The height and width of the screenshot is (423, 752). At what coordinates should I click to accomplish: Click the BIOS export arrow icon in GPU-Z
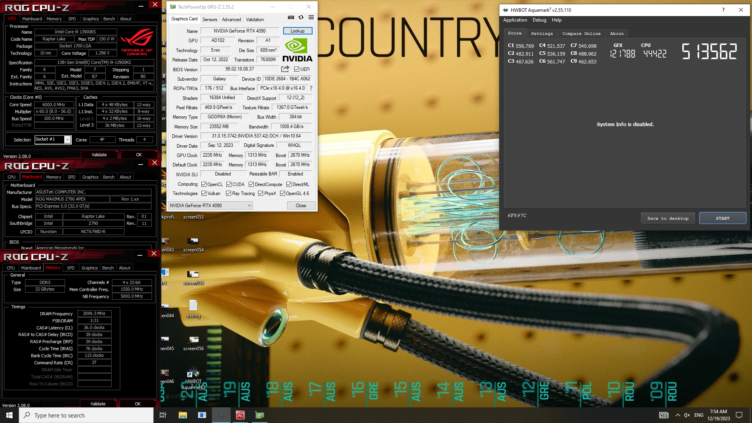[x=285, y=69]
